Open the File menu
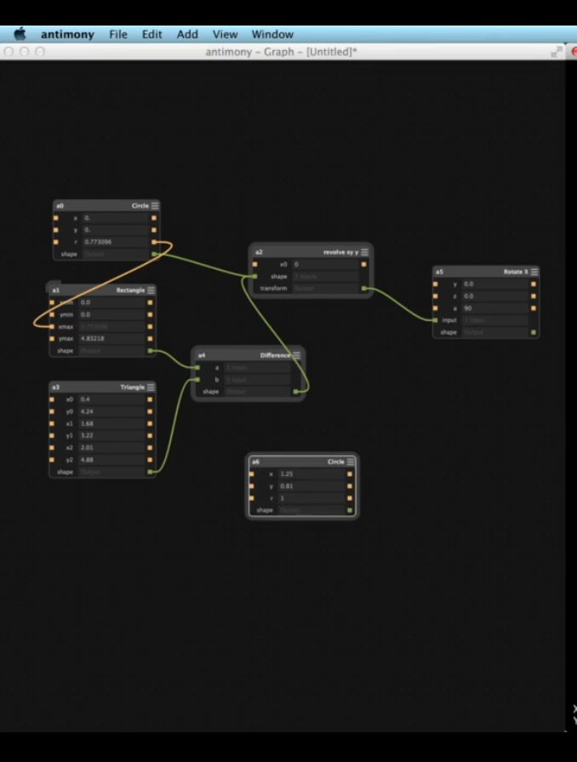Image resolution: width=577 pixels, height=762 pixels. coord(118,35)
